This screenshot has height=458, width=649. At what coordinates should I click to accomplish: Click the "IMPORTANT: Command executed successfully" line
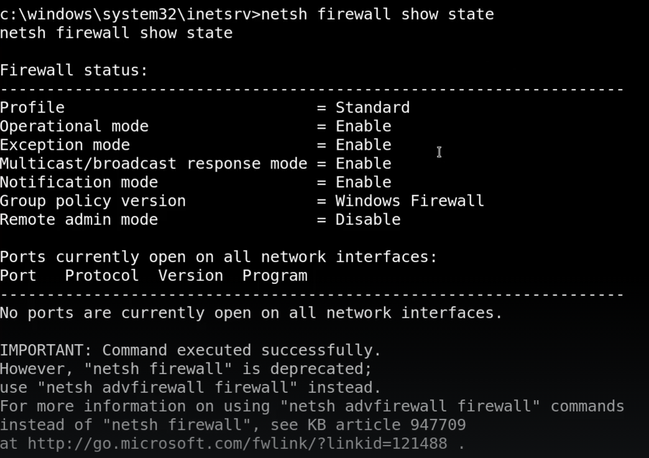coord(190,350)
